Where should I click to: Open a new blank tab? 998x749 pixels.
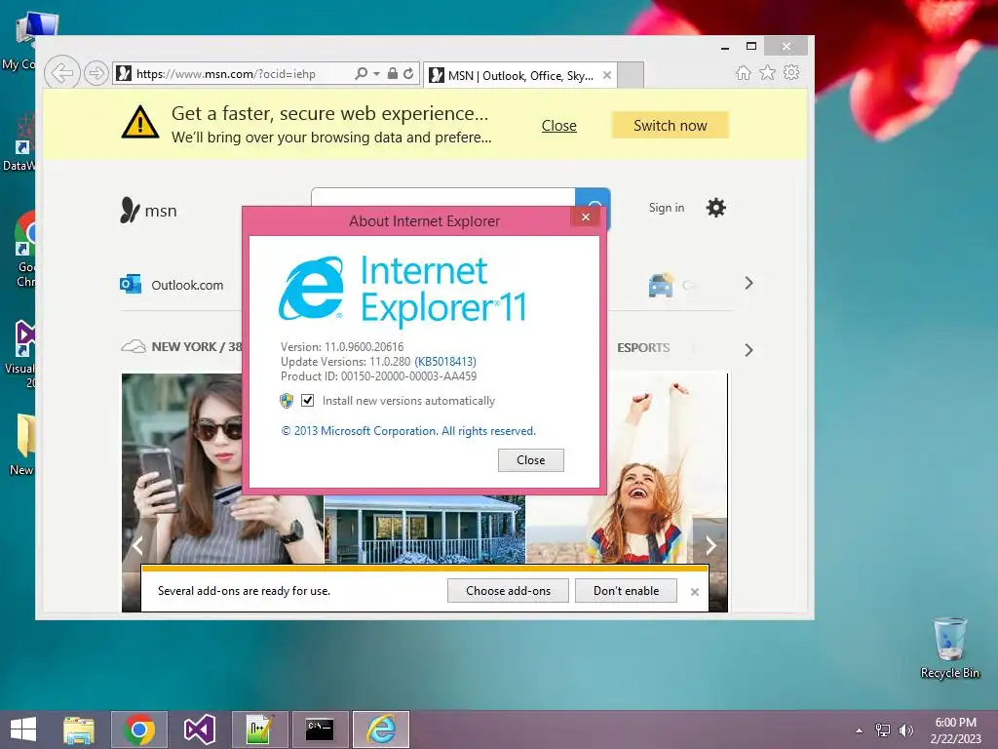pyautogui.click(x=631, y=75)
